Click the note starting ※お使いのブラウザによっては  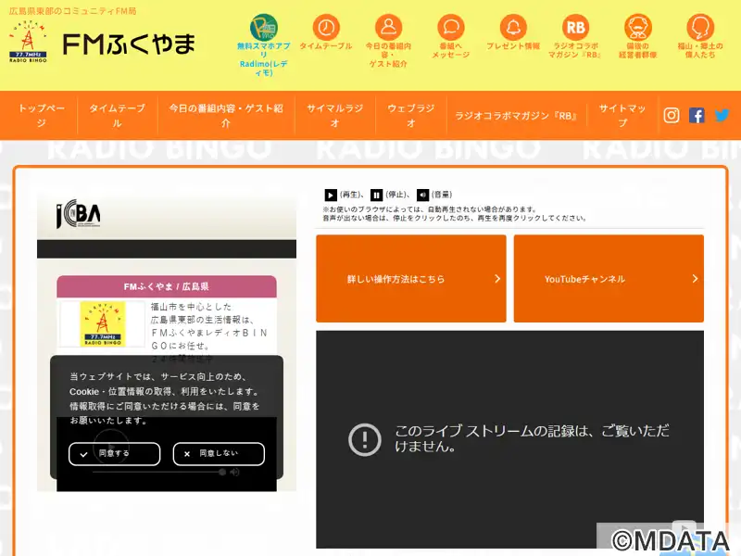coord(430,209)
